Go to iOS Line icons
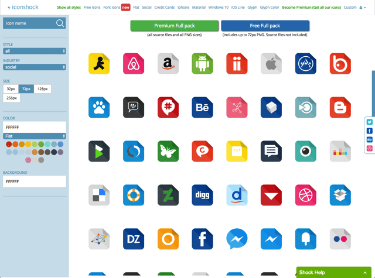375x278 pixels. click(x=238, y=8)
